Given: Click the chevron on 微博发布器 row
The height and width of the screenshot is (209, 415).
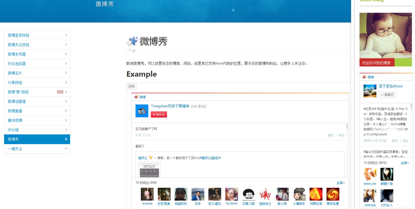Looking at the screenshot, I should tap(66, 54).
